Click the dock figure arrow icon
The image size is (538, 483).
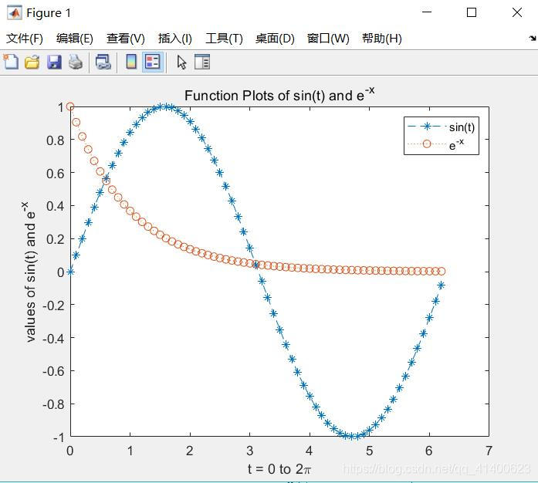(532, 38)
